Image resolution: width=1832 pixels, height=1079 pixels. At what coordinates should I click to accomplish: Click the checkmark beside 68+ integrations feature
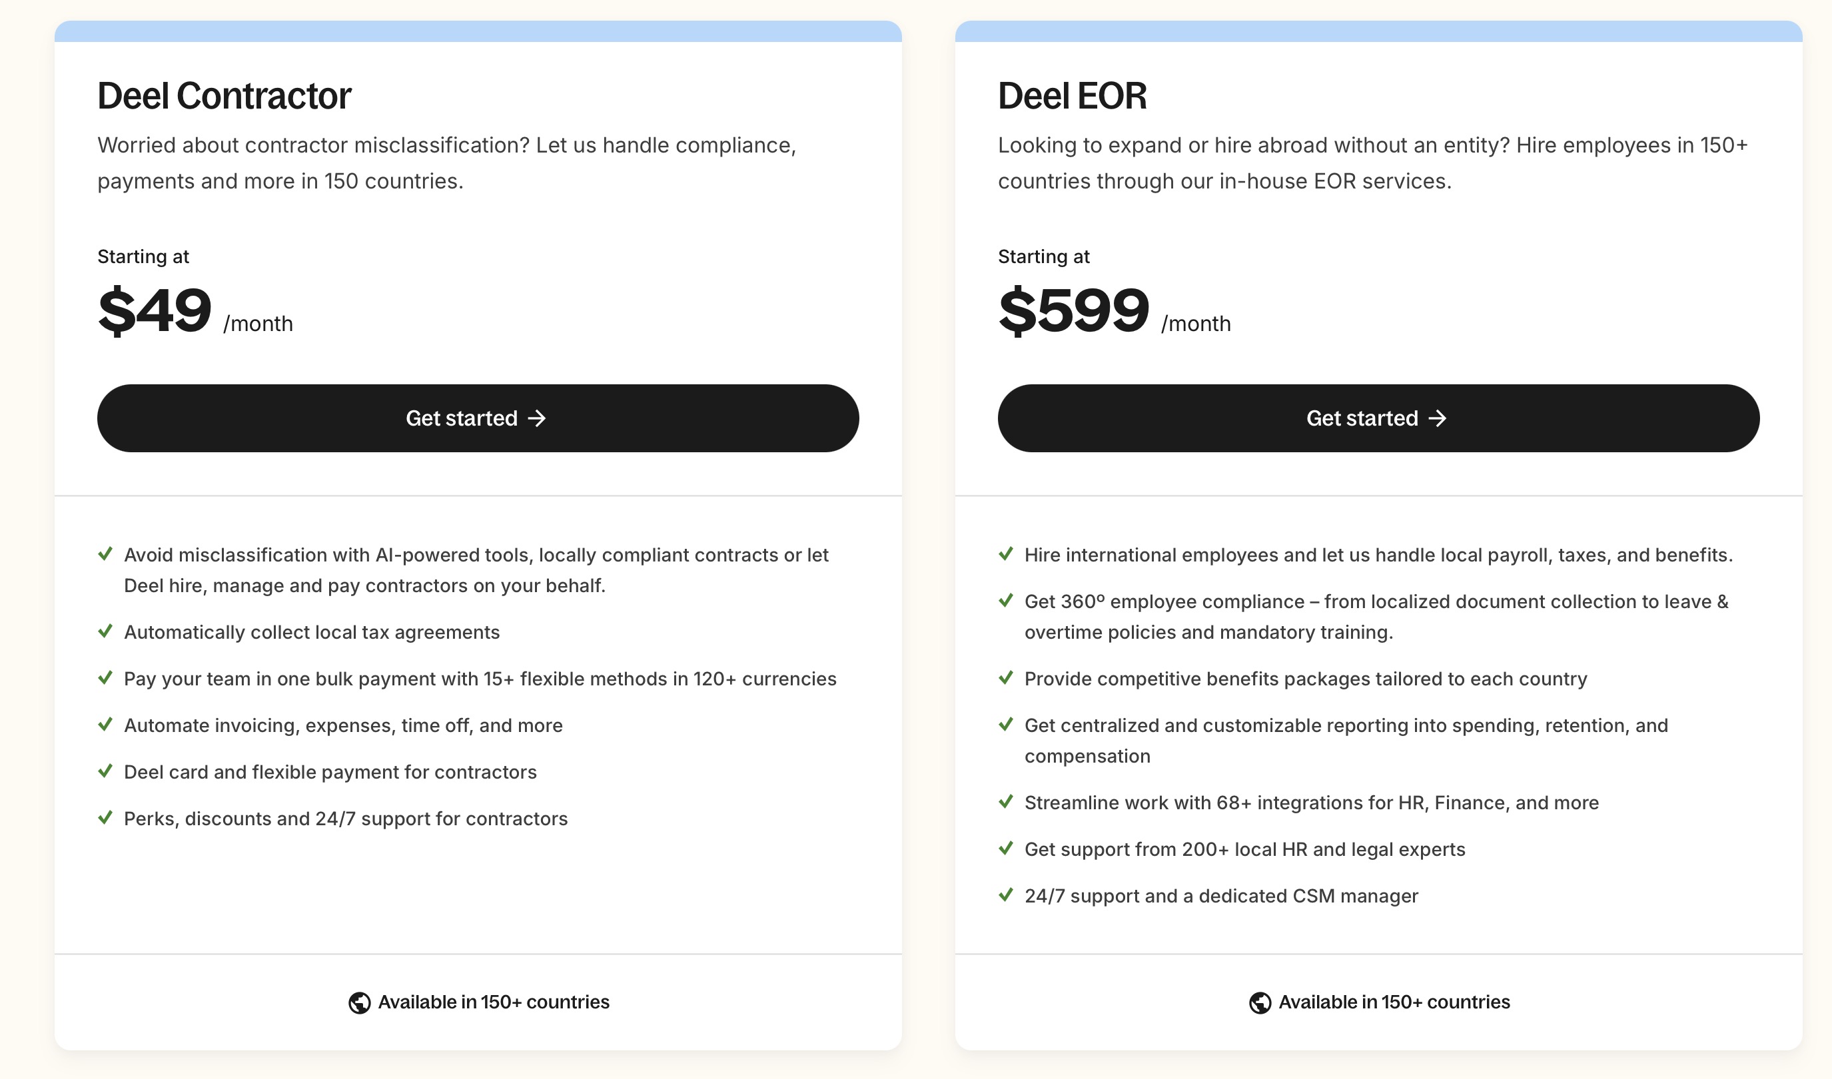click(1007, 803)
